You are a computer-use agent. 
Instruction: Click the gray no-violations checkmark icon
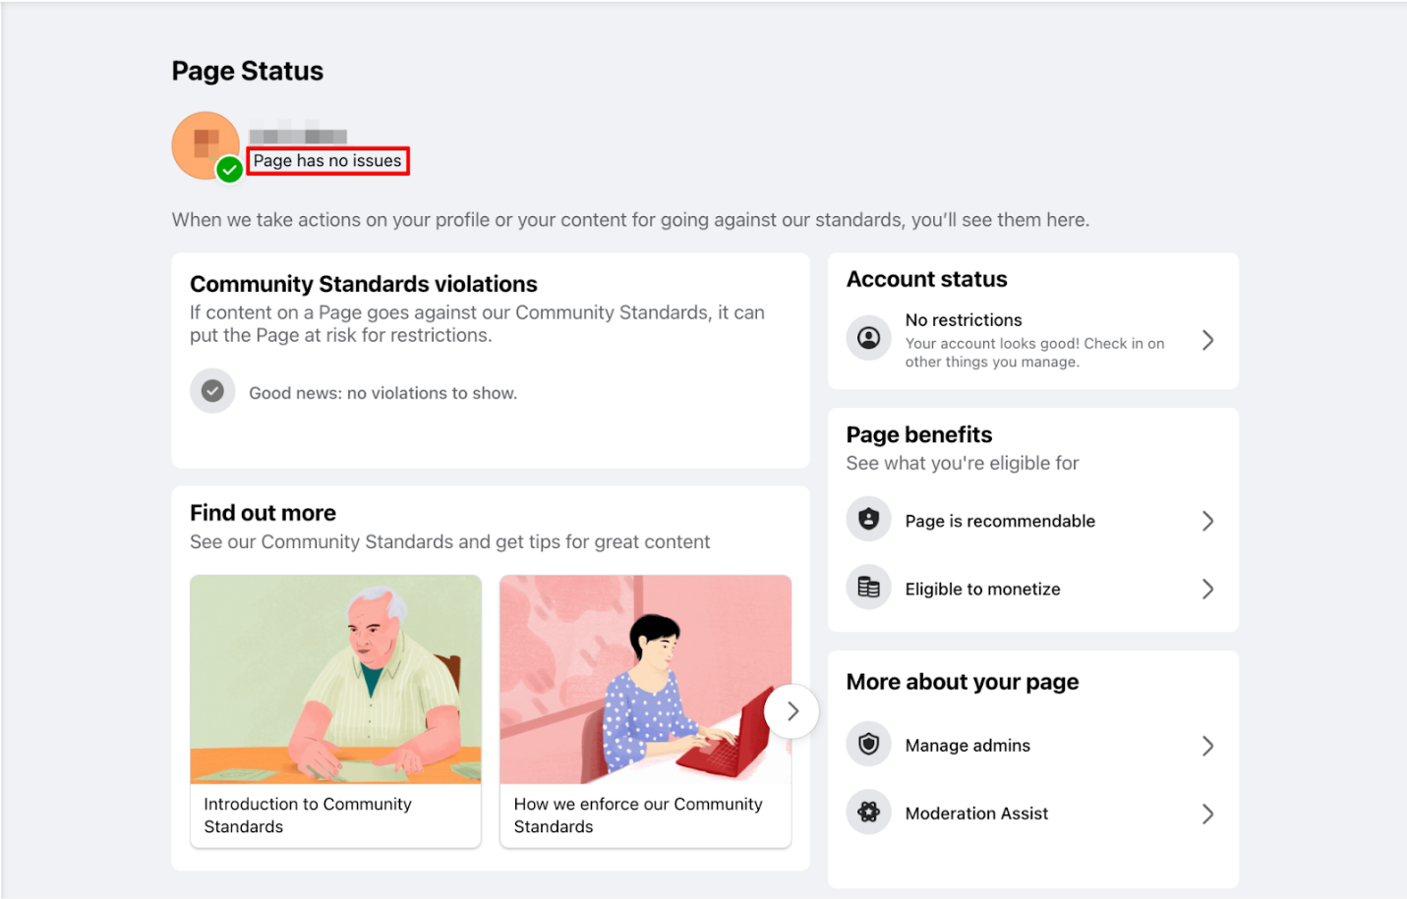click(212, 391)
